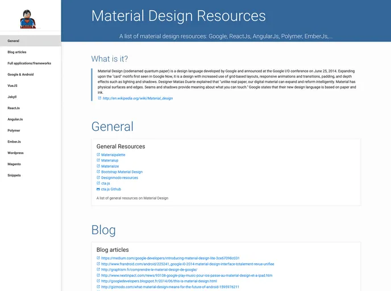The height and width of the screenshot is (291, 391).
Task: Open Bootstrap Material Design link
Action: click(x=122, y=172)
